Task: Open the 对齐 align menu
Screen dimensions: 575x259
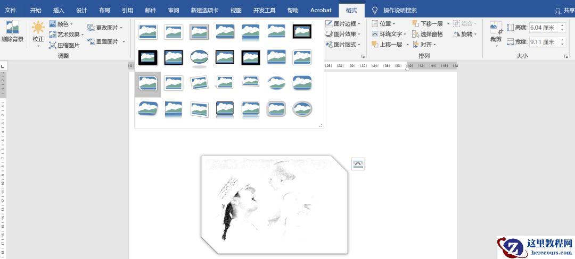Action: click(424, 45)
